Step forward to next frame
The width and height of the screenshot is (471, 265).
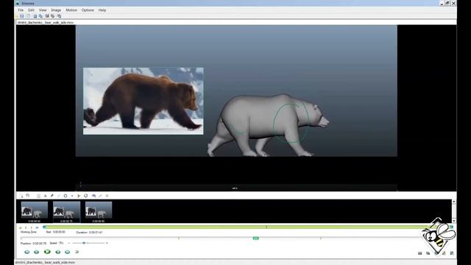click(x=57, y=252)
